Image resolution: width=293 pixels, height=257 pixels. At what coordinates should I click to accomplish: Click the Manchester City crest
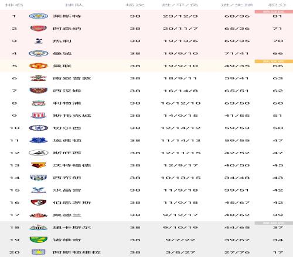[39, 53]
